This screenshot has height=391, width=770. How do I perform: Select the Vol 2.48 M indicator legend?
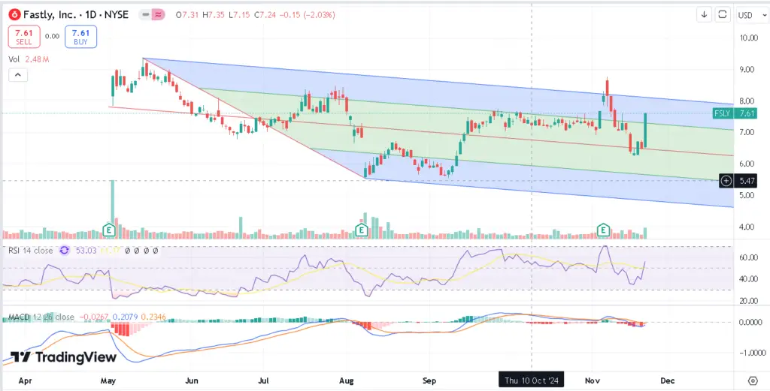(x=29, y=59)
